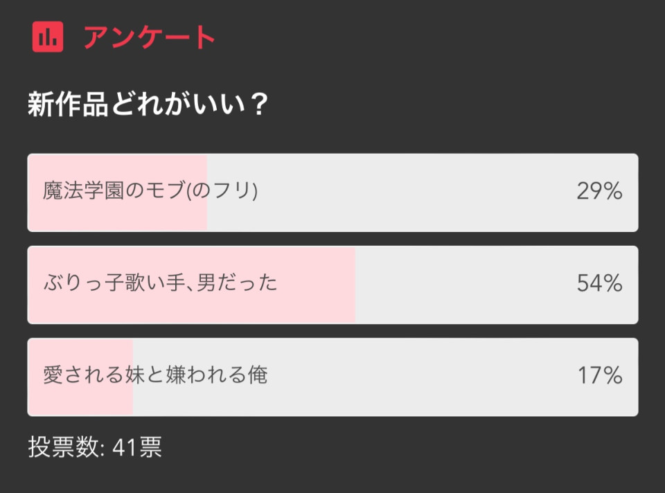The height and width of the screenshot is (493, 665).
Task: Click pink fill of the 17% bar
Action: point(80,377)
